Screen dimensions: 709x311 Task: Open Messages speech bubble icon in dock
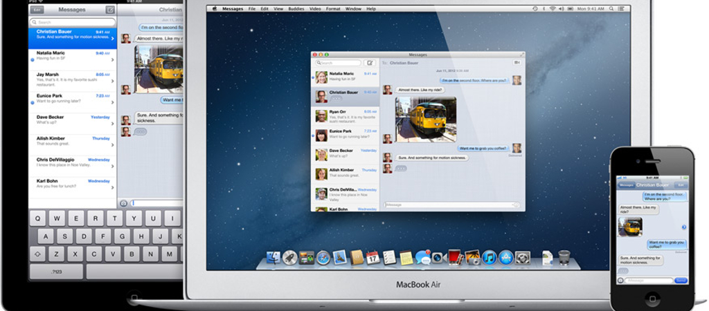pos(423,257)
